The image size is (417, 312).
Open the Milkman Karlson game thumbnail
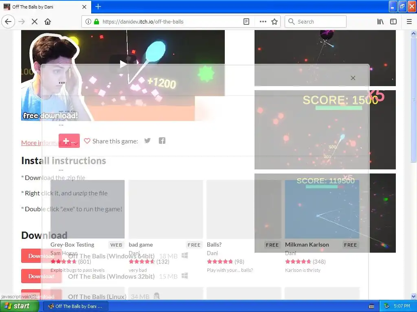click(x=322, y=209)
